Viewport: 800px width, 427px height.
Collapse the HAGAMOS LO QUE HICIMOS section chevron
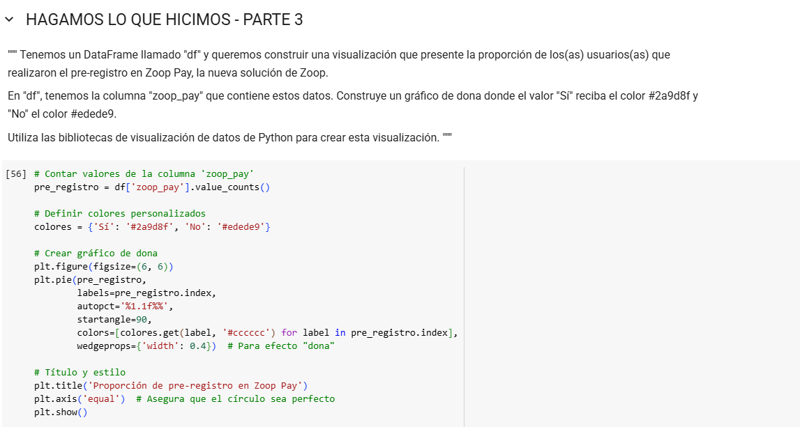click(9, 20)
